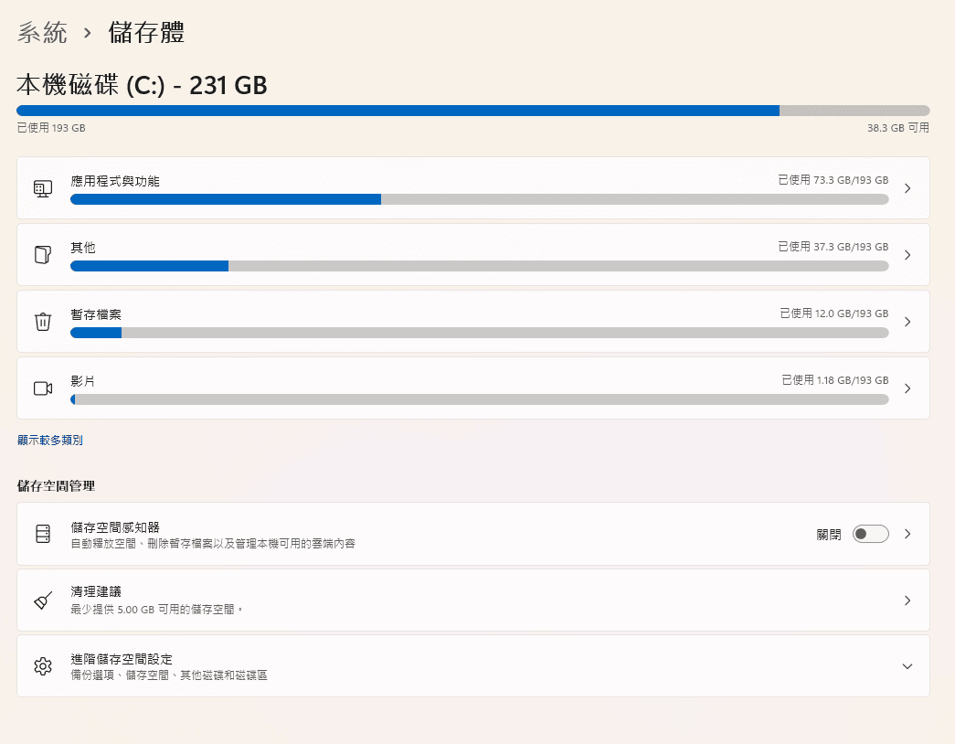The image size is (955, 744).
Task: Click the 其他 usage progress bar
Action: (x=479, y=266)
